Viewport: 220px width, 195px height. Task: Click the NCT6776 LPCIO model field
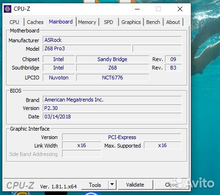click(x=112, y=78)
